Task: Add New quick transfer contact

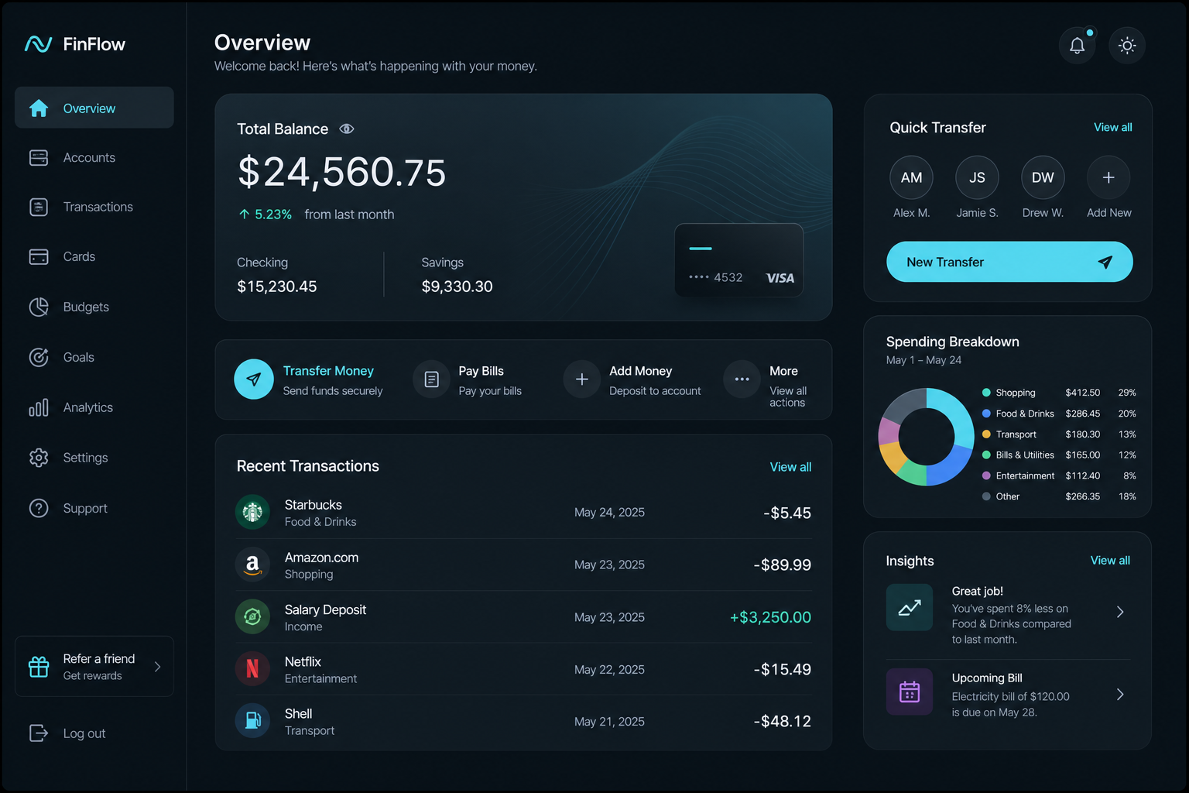Action: (1108, 177)
